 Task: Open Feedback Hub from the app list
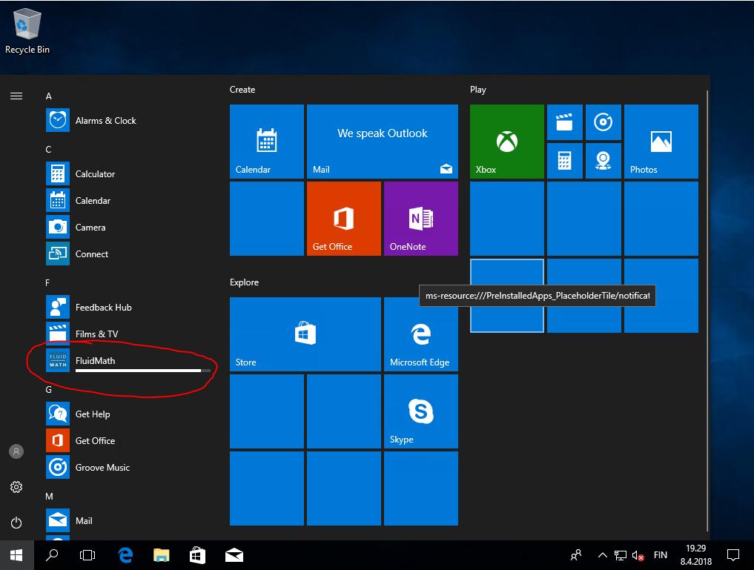[128, 307]
